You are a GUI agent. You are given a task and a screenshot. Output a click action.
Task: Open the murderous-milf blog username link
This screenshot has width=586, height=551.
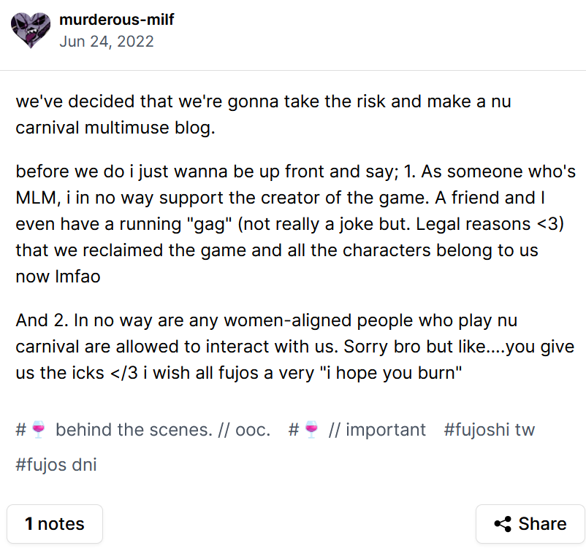(116, 20)
